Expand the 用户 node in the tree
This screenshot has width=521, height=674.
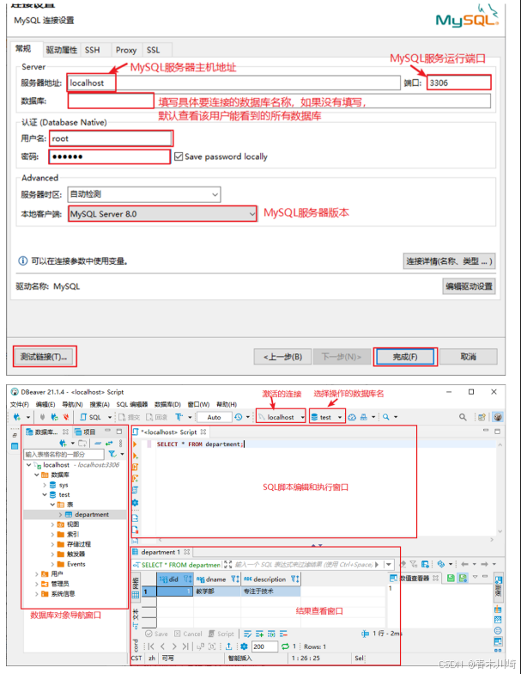click(36, 574)
